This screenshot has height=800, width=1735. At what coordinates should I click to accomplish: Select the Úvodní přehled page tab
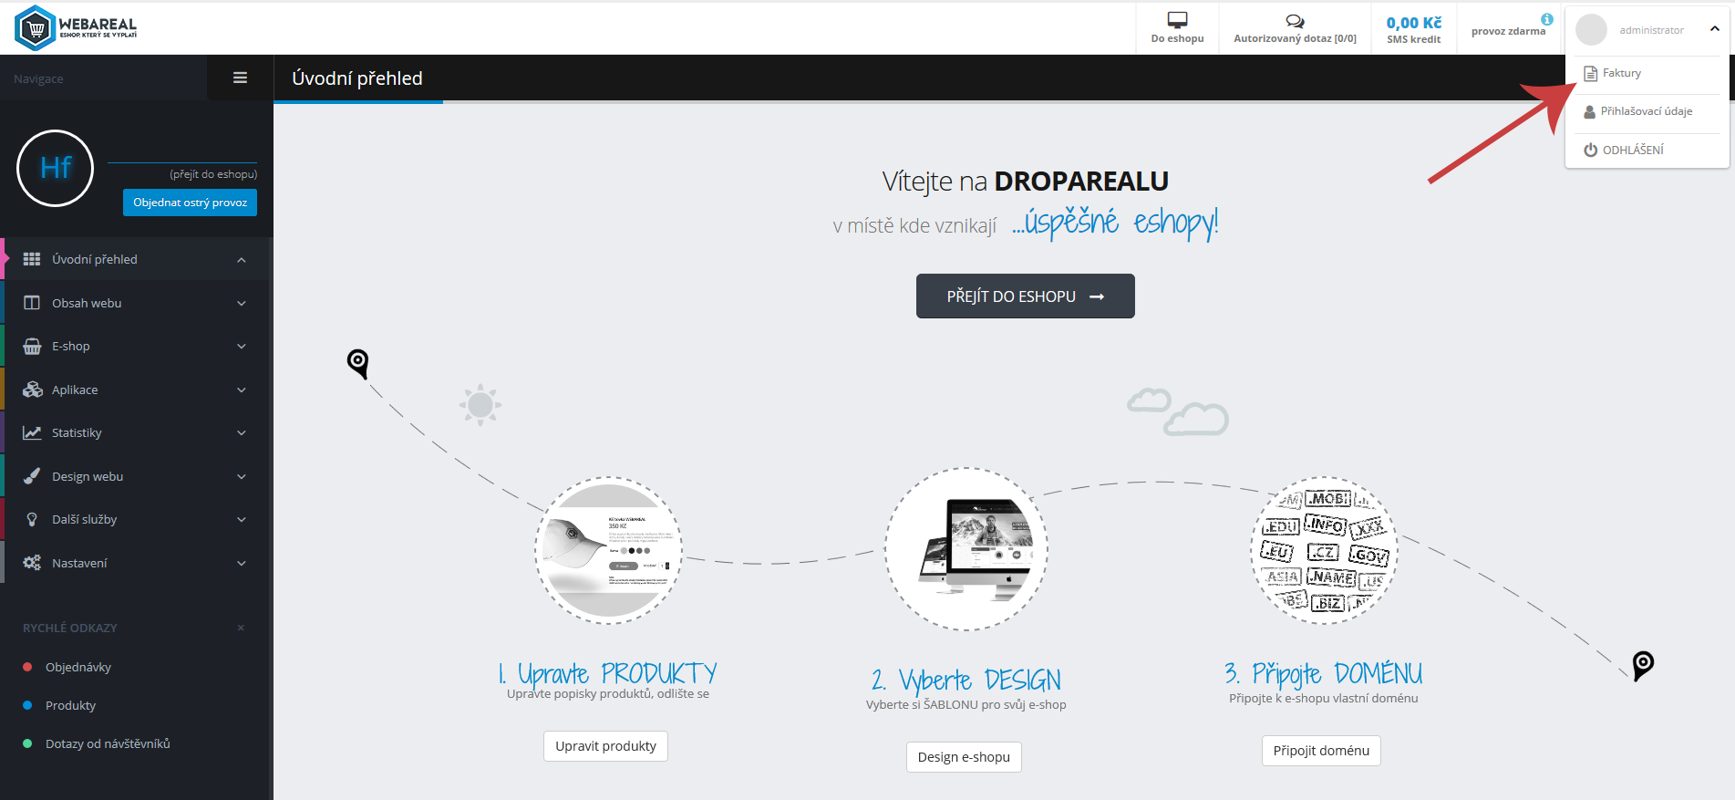[357, 78]
